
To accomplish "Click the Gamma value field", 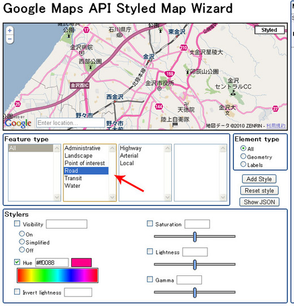I will (189, 280).
